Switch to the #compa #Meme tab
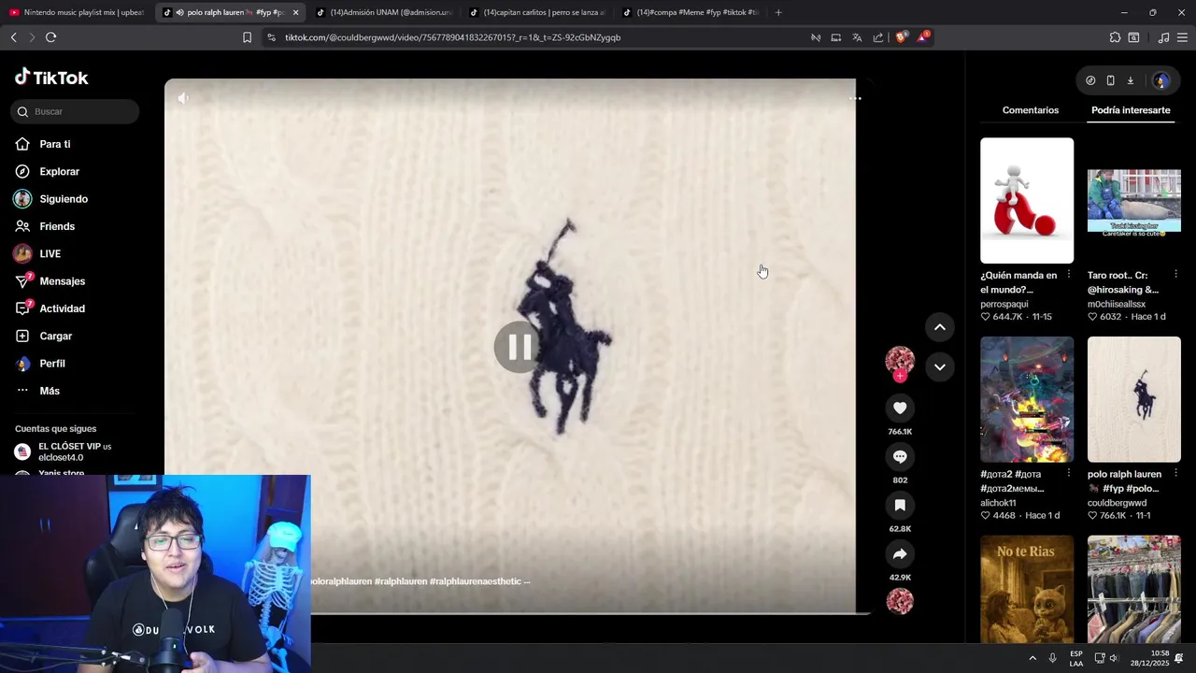Viewport: 1196px width, 673px height. pyautogui.click(x=690, y=12)
